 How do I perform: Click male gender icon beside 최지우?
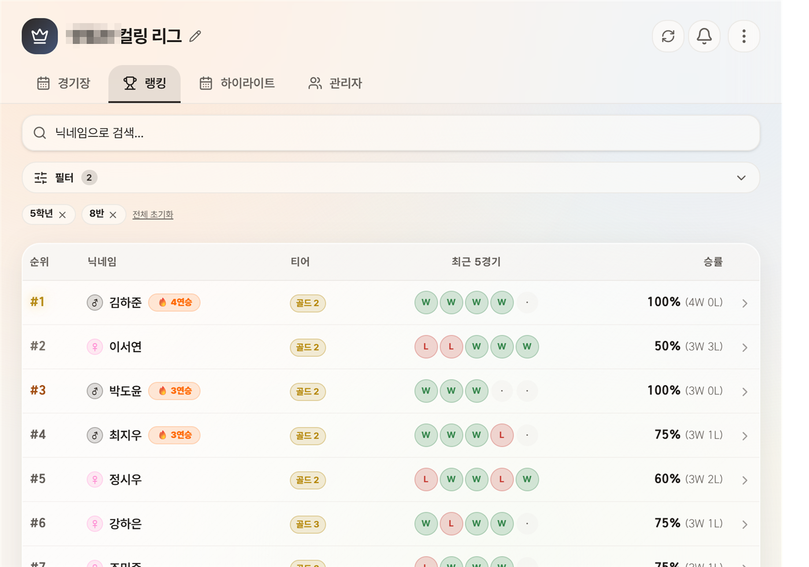coord(95,435)
